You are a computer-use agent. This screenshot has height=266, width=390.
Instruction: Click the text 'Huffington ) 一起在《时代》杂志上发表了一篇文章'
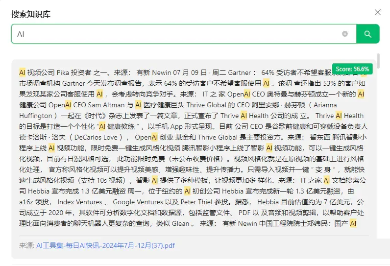point(98,116)
